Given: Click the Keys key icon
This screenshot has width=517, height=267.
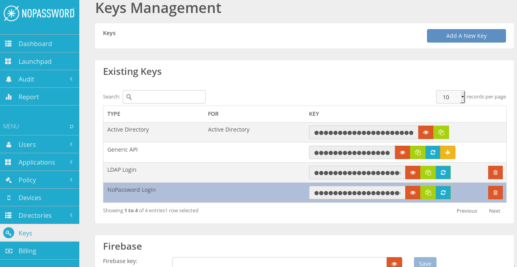Looking at the screenshot, I should tap(9, 233).
